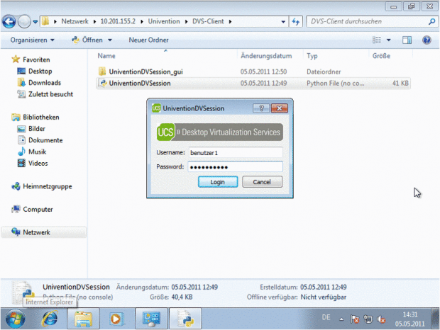The height and width of the screenshot is (330, 440).
Task: Launch Internet Explorer from taskbar
Action: click(50, 319)
